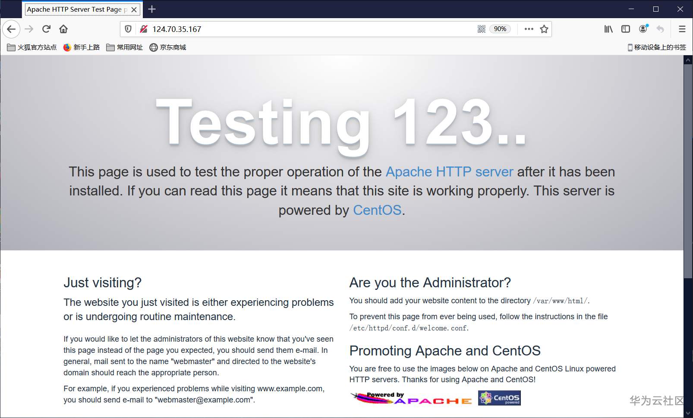
Task: Reset the 90% zoom level
Action: [x=500, y=29]
